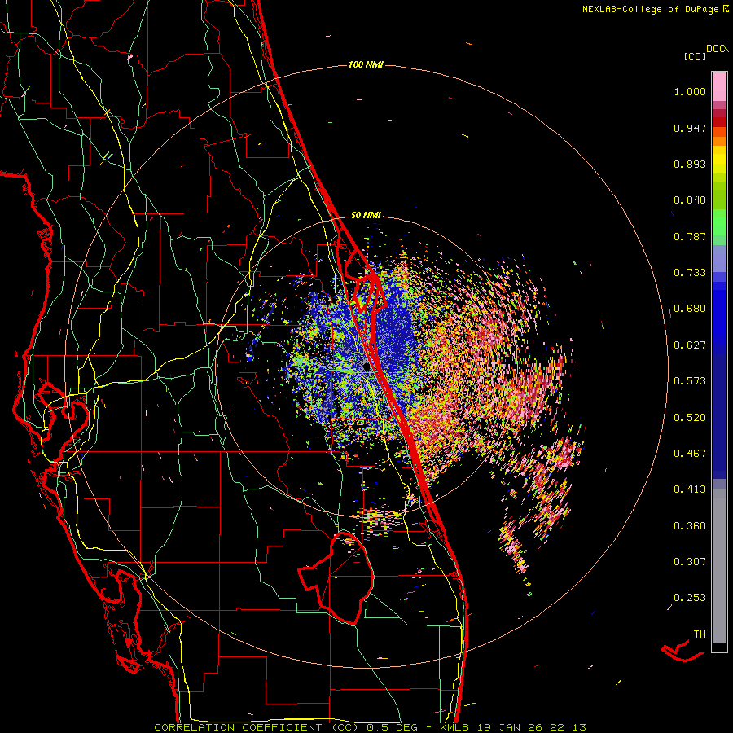Select the 0.680 scale value
Screen dimensions: 733x733
[690, 309]
